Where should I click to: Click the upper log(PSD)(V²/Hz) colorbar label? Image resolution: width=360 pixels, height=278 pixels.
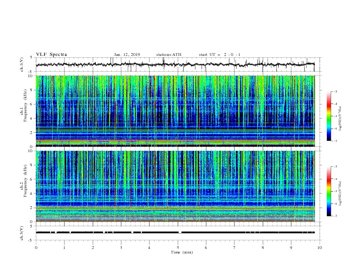tap(340, 119)
